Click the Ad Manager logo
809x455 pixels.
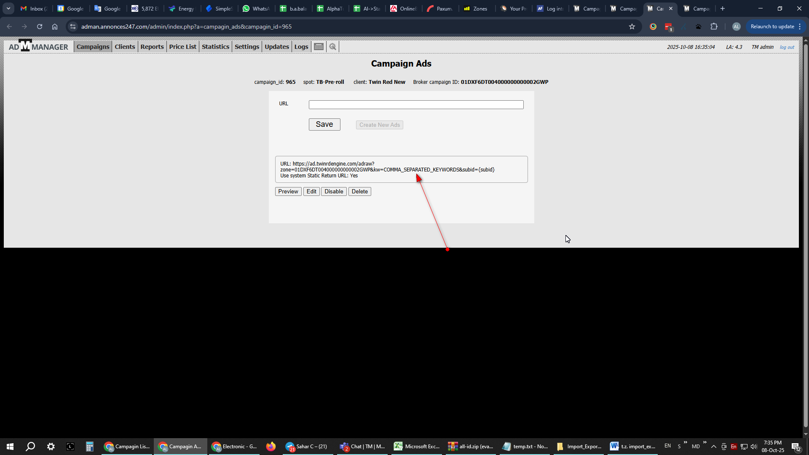38,46
